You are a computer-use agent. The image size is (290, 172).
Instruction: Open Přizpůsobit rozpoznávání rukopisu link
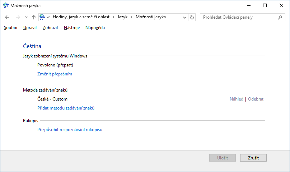70,130
